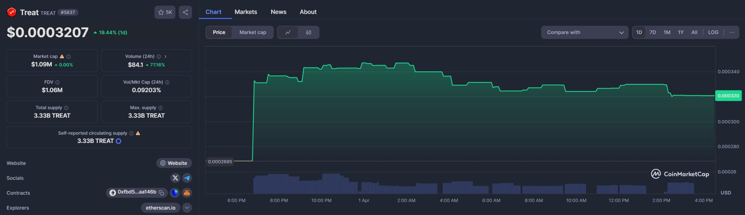Screen dimensions: 745x215
Task: Click the share icon button
Action: click(185, 12)
